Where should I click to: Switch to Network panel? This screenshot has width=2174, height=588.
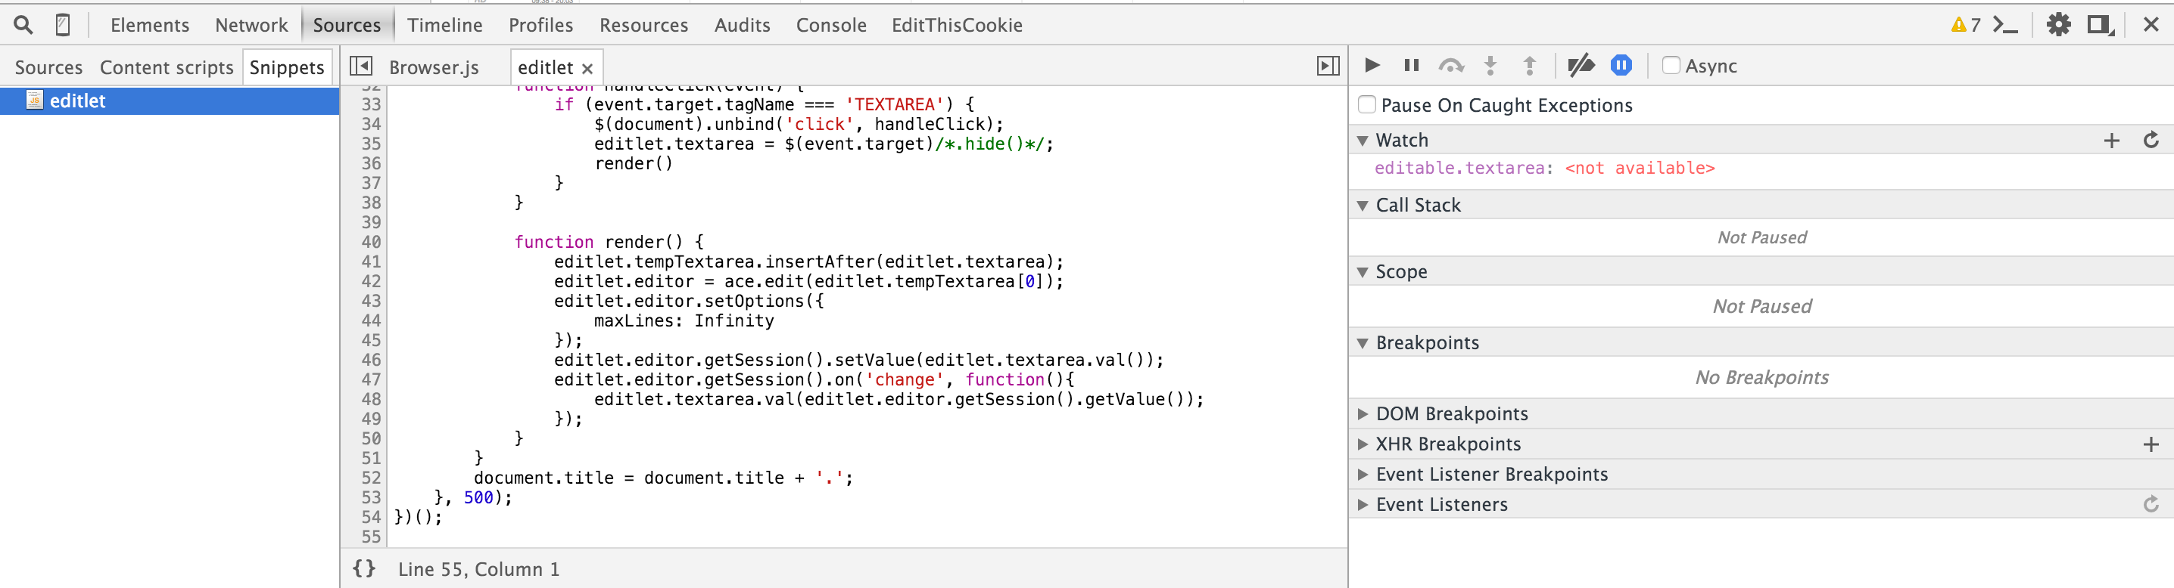pyautogui.click(x=251, y=25)
